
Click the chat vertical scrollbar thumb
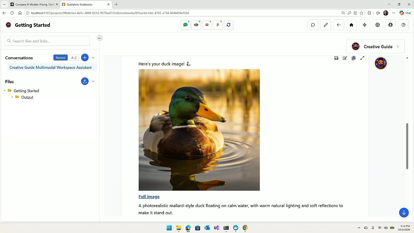407,146
